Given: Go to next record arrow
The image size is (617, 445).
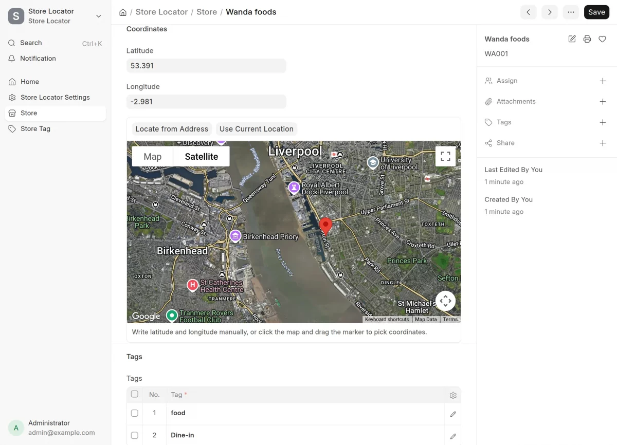Looking at the screenshot, I should click(x=550, y=12).
